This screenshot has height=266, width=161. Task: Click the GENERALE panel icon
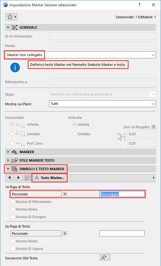click(14, 27)
